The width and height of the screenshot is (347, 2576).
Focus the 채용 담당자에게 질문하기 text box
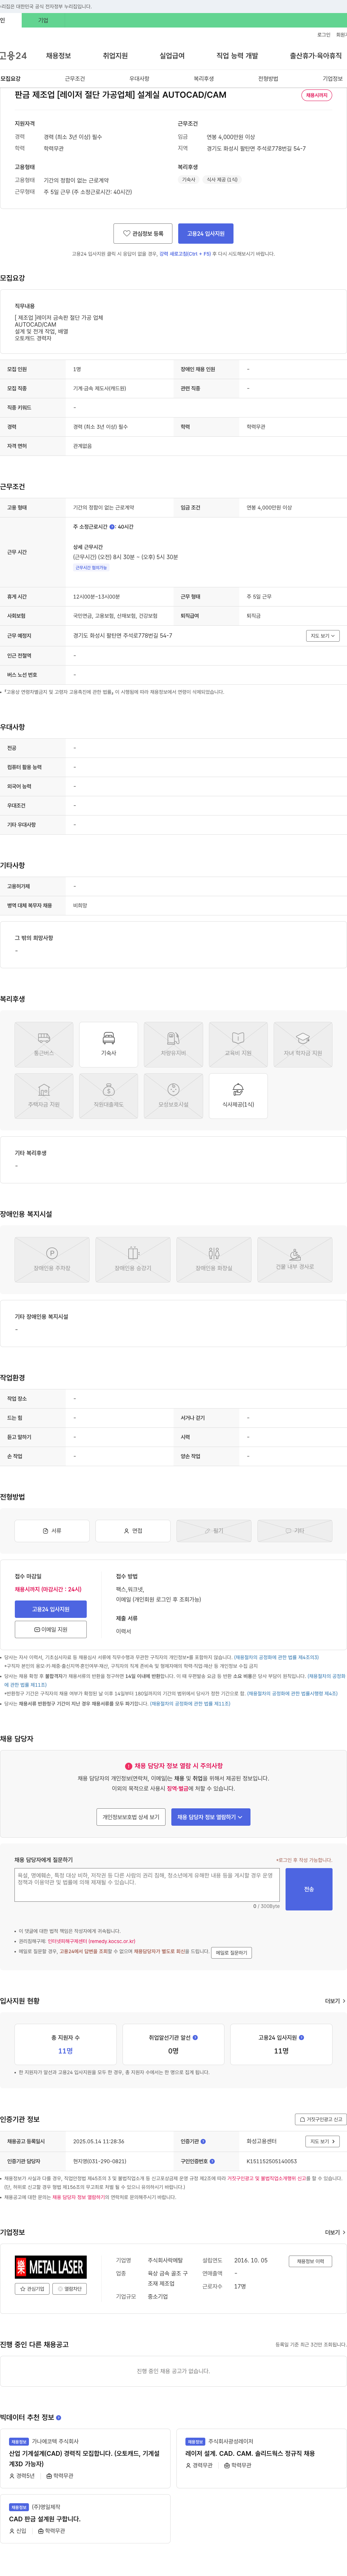coord(147,1885)
